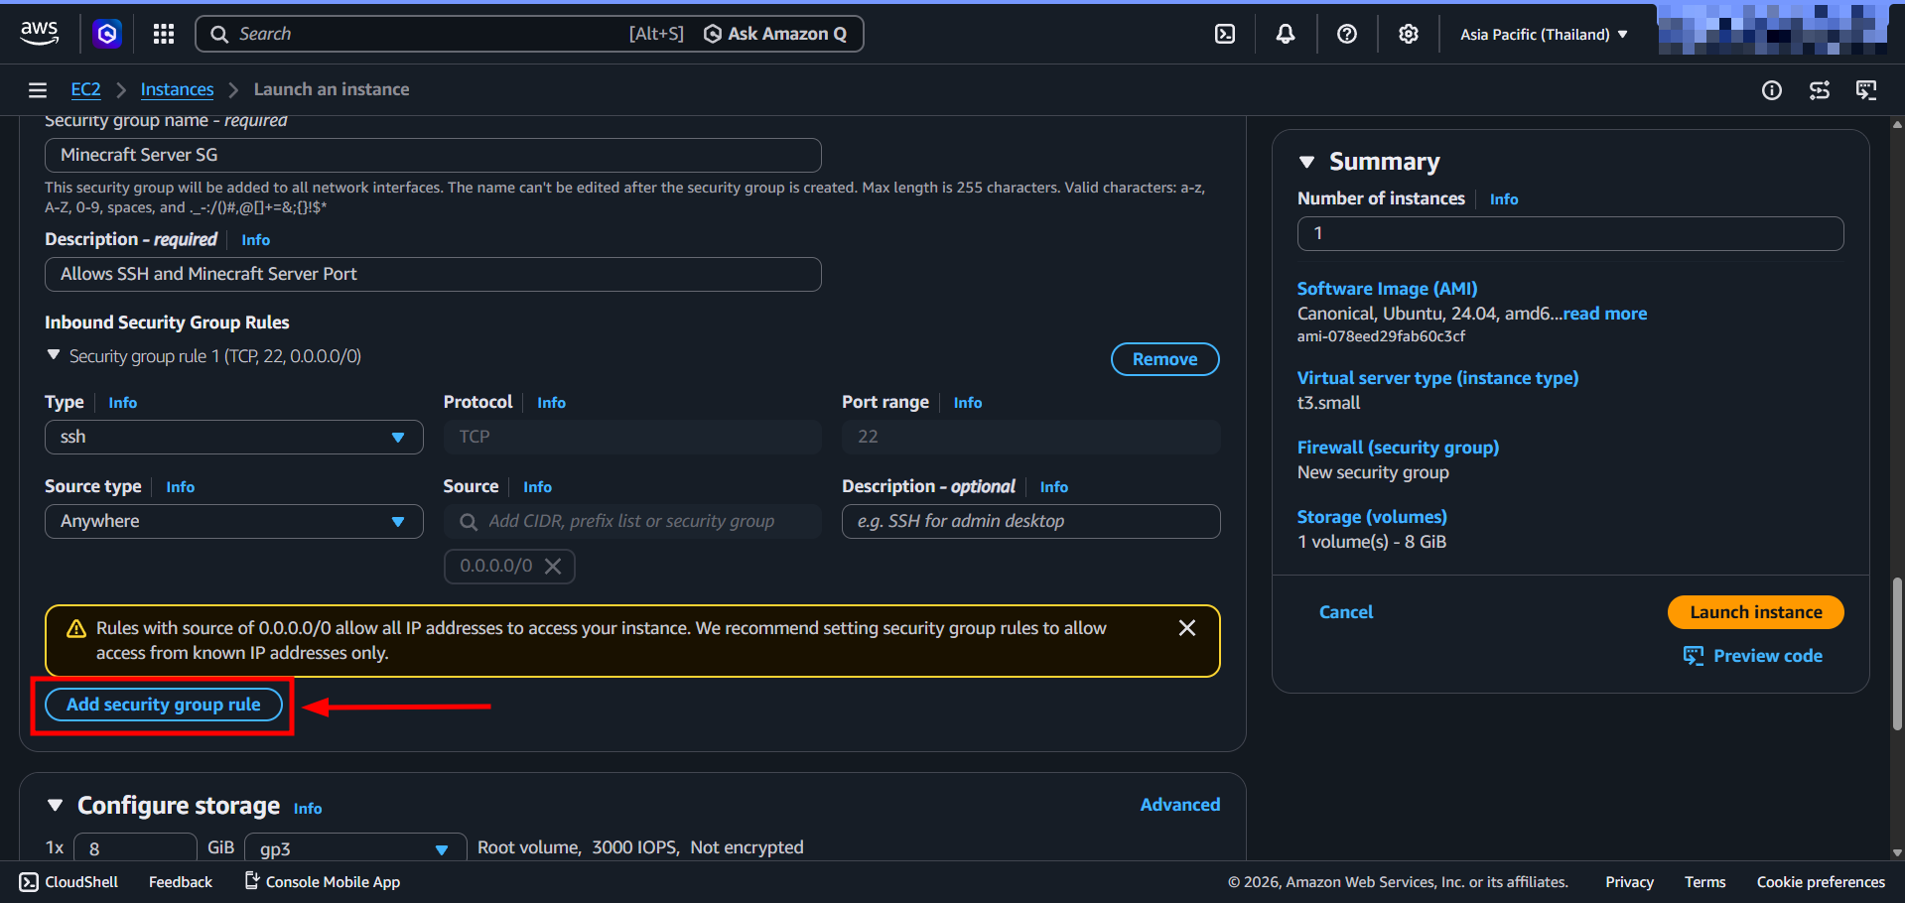Click Info link next to Source

(537, 487)
